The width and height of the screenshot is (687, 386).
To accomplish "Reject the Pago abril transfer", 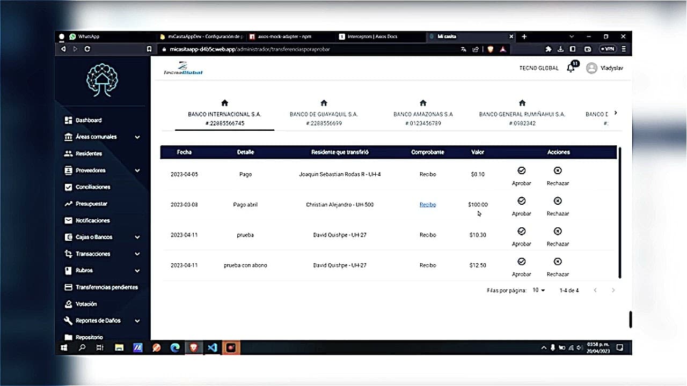I will [558, 206].
